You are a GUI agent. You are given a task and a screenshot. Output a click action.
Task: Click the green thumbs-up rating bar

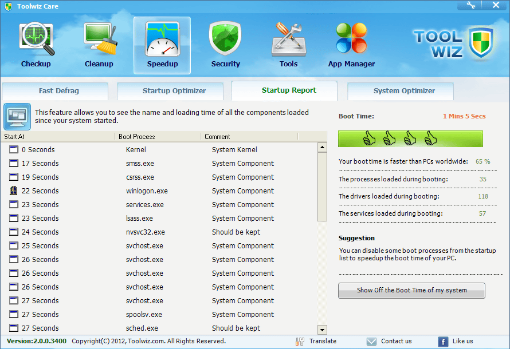pyautogui.click(x=410, y=139)
